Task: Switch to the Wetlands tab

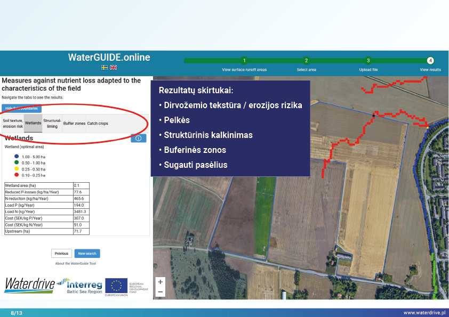Action: 33,124
